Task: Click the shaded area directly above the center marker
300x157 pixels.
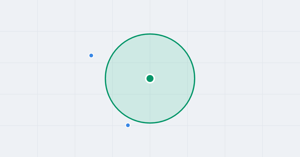Action: click(150, 56)
